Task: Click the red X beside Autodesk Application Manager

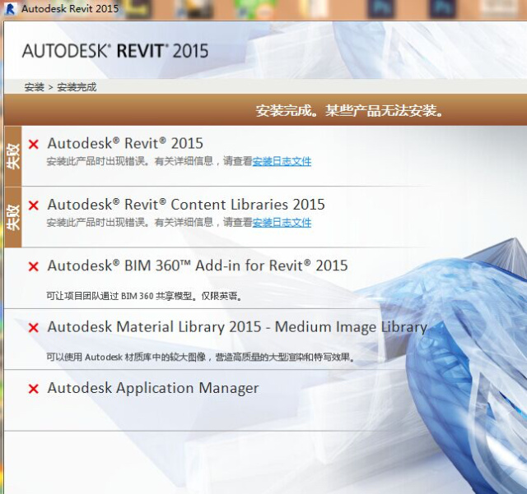Action: tap(34, 389)
